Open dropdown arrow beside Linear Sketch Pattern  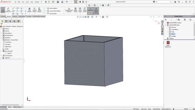pyautogui.click(x=64, y=11)
